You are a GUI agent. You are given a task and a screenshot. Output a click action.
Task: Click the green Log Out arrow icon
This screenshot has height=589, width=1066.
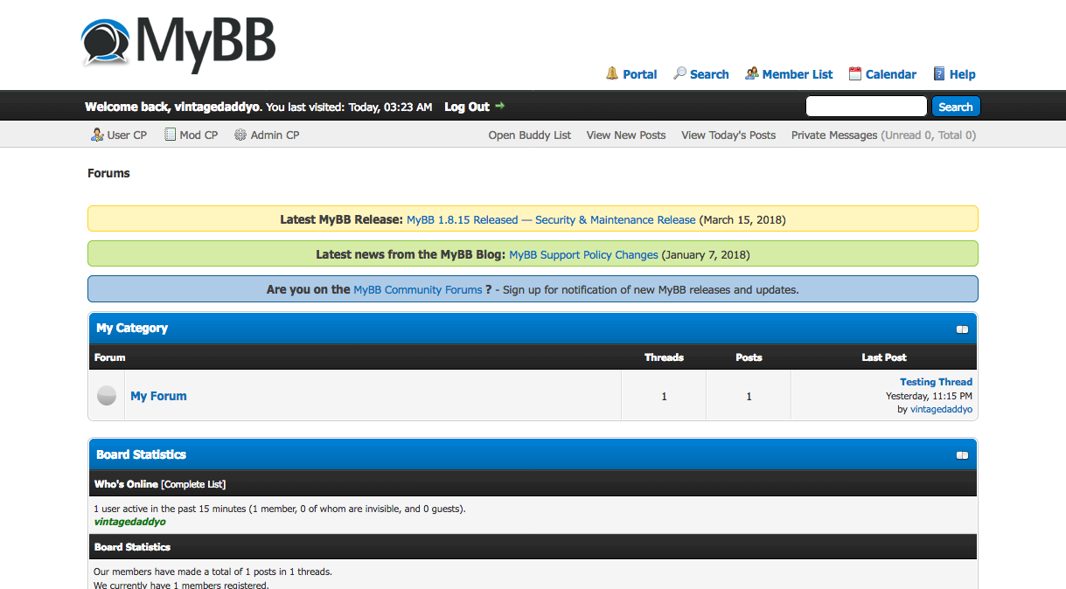tap(499, 106)
